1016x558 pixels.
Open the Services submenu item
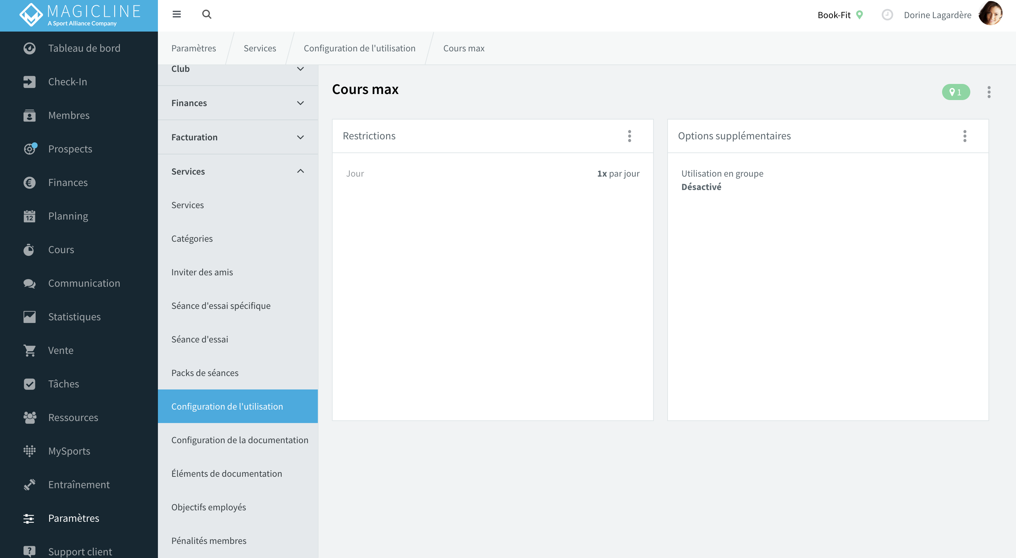pyautogui.click(x=238, y=205)
